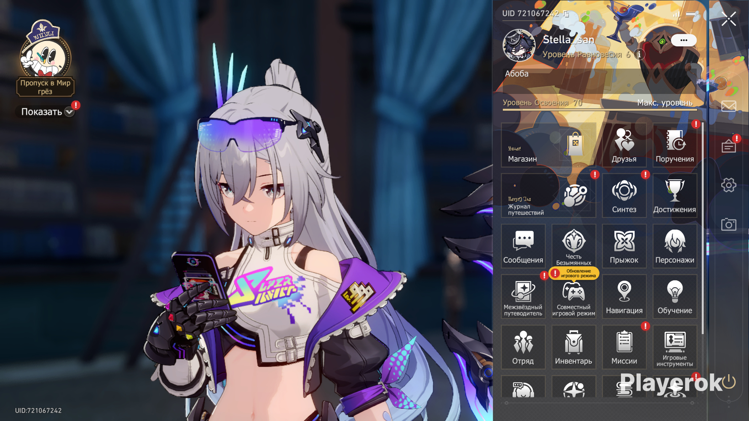The width and height of the screenshot is (749, 421).
Task: Open the three-dots profile options button
Action: tap(684, 40)
